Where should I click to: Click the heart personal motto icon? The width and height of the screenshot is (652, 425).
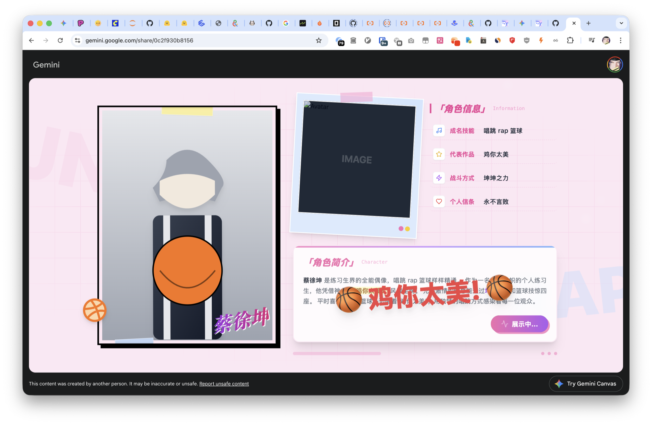click(x=439, y=202)
